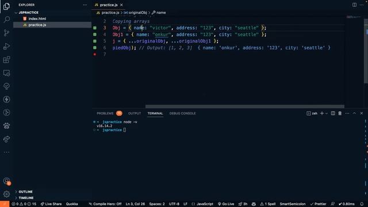Screen dimensions: 368x207
Task: Toggle Compile Hero Off in status bar
Action: point(105,204)
